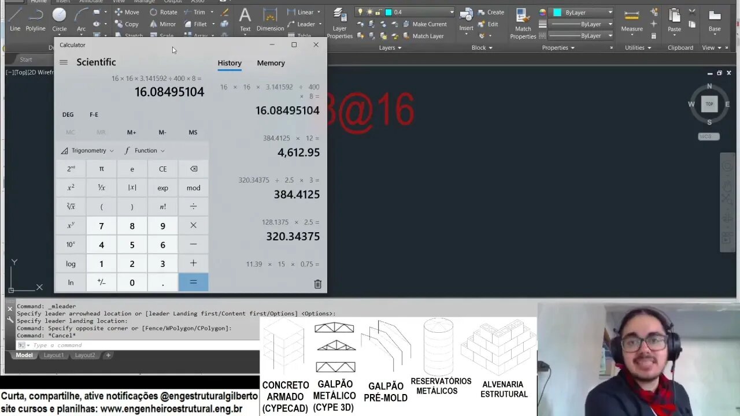Open the Base view tool

pyautogui.click(x=715, y=20)
